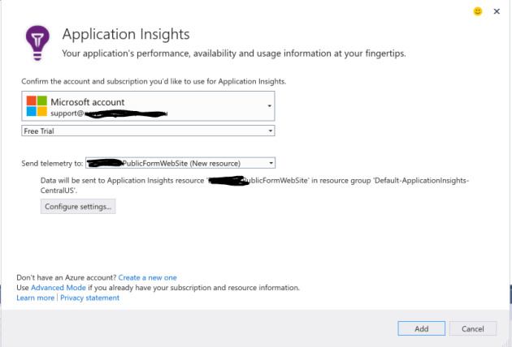
Task: Click the Add button
Action: 422,328
